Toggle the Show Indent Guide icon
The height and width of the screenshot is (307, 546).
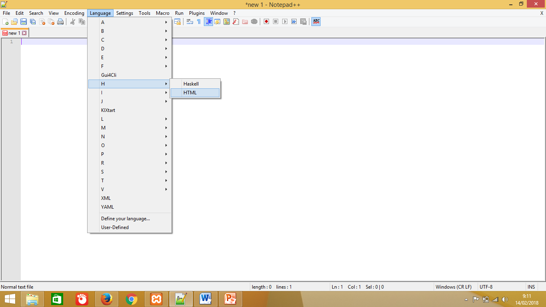tap(208, 22)
